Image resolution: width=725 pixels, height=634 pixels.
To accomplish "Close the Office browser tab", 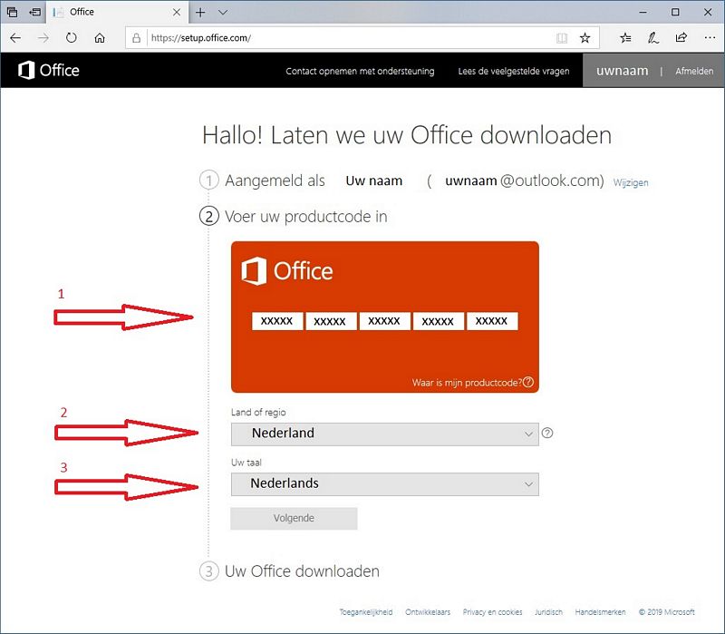I will (177, 13).
